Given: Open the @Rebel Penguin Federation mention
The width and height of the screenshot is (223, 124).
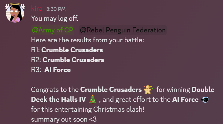Looking at the screenshot, I should click(123, 30).
